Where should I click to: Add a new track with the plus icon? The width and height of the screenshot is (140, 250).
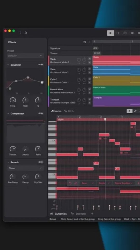[x=89, y=42]
